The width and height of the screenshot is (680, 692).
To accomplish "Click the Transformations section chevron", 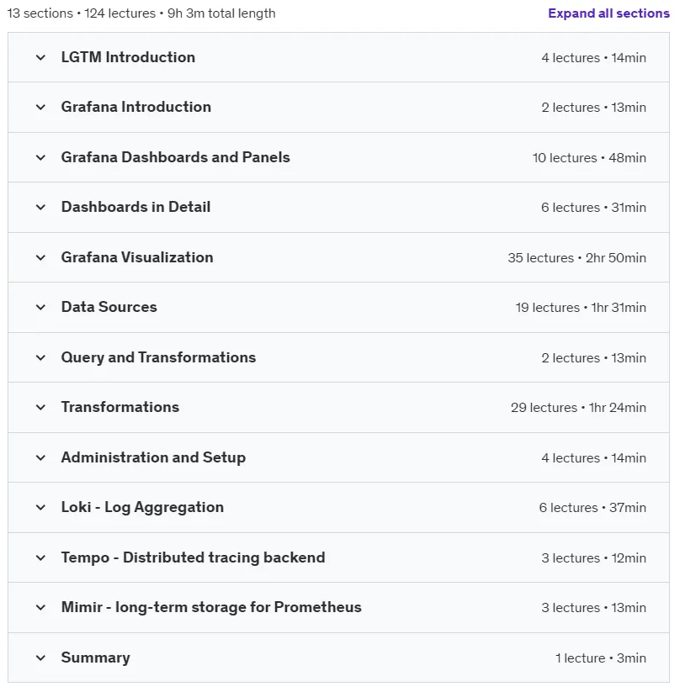I will (40, 407).
